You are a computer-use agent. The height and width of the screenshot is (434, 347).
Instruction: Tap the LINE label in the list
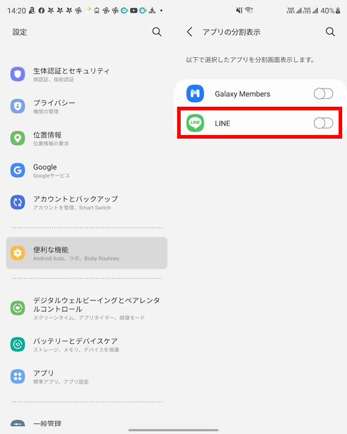(x=222, y=124)
